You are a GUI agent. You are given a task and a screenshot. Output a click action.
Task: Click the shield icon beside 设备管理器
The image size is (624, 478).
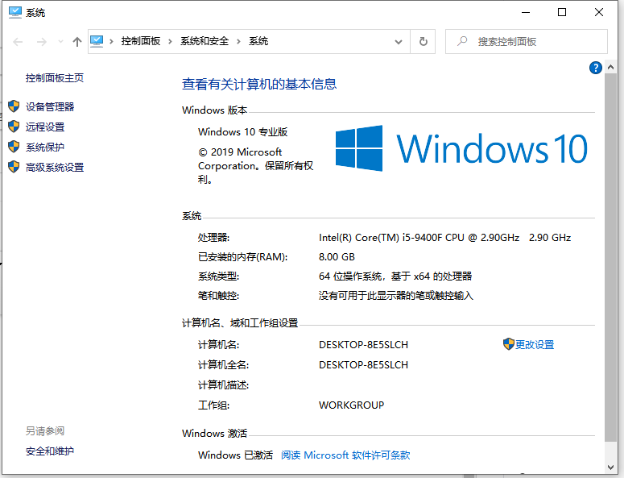point(13,106)
